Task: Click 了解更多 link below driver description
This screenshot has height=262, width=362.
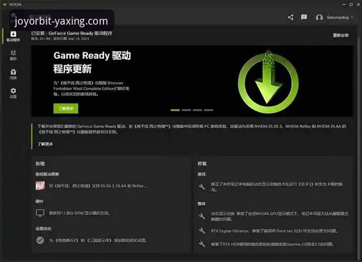Action: (45, 144)
